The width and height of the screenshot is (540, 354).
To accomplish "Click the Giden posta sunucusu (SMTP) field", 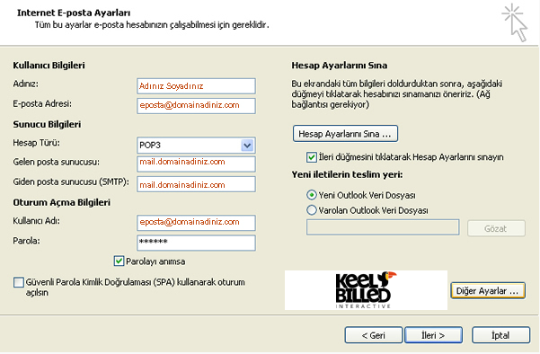I will (x=196, y=184).
